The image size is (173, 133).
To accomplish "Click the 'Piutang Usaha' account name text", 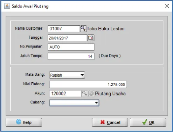I will (x=110, y=94).
